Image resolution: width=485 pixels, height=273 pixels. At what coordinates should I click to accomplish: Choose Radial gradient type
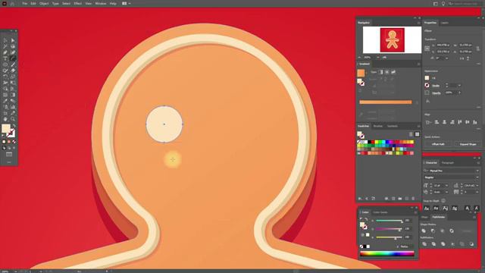coord(387,72)
